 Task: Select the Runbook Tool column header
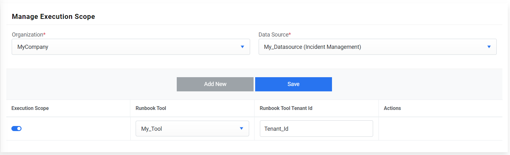(151, 108)
